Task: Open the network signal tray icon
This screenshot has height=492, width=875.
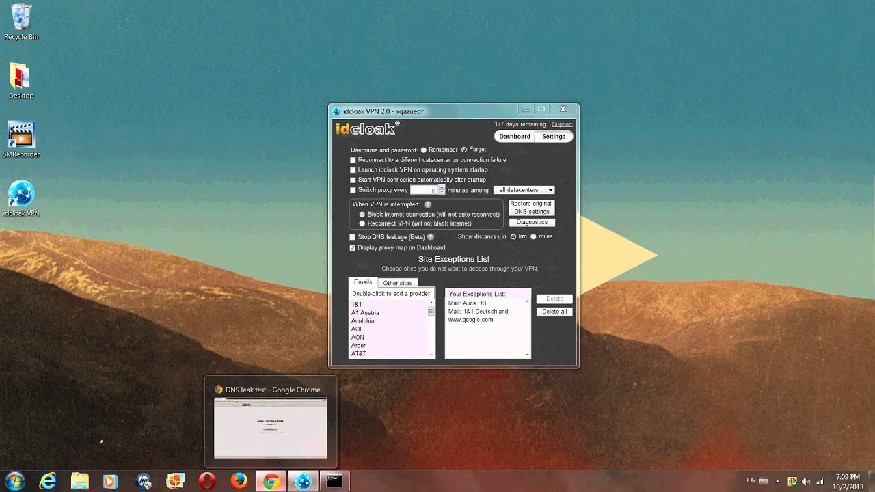Action: click(x=820, y=481)
